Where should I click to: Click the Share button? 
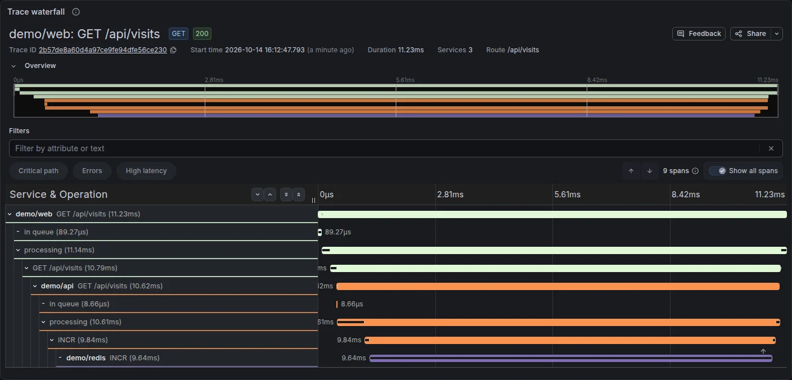750,34
